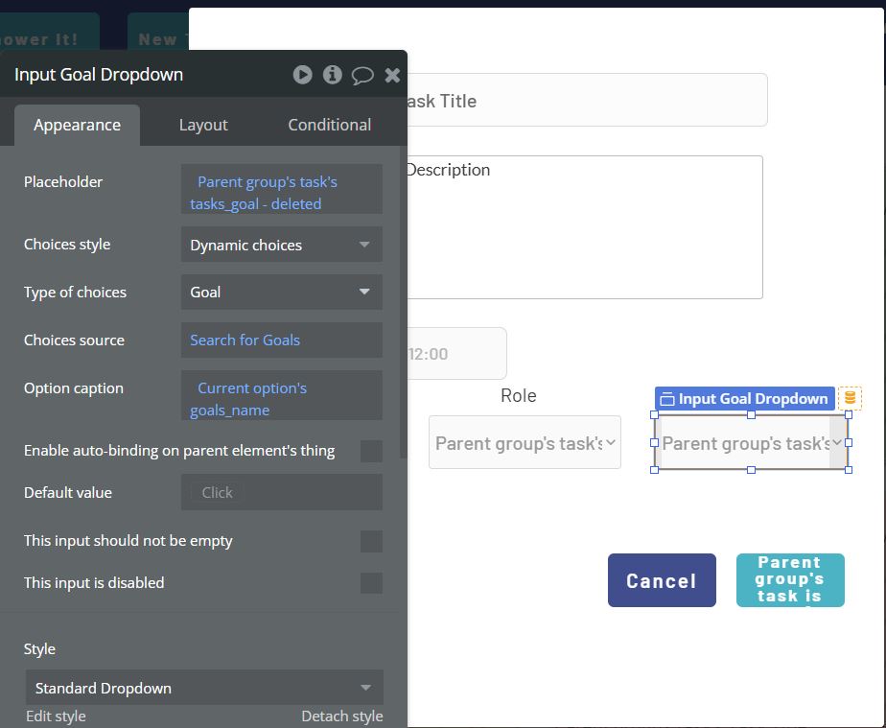Click the Edit style link
Image resolution: width=886 pixels, height=728 pixels.
56,716
